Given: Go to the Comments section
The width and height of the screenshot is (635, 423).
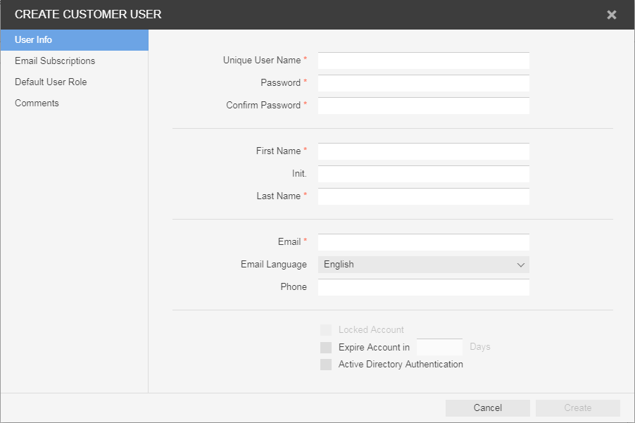Looking at the screenshot, I should coord(37,103).
